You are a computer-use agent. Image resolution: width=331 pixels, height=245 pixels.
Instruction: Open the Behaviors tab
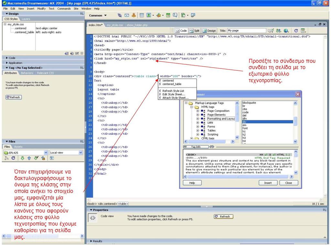[x=27, y=73]
